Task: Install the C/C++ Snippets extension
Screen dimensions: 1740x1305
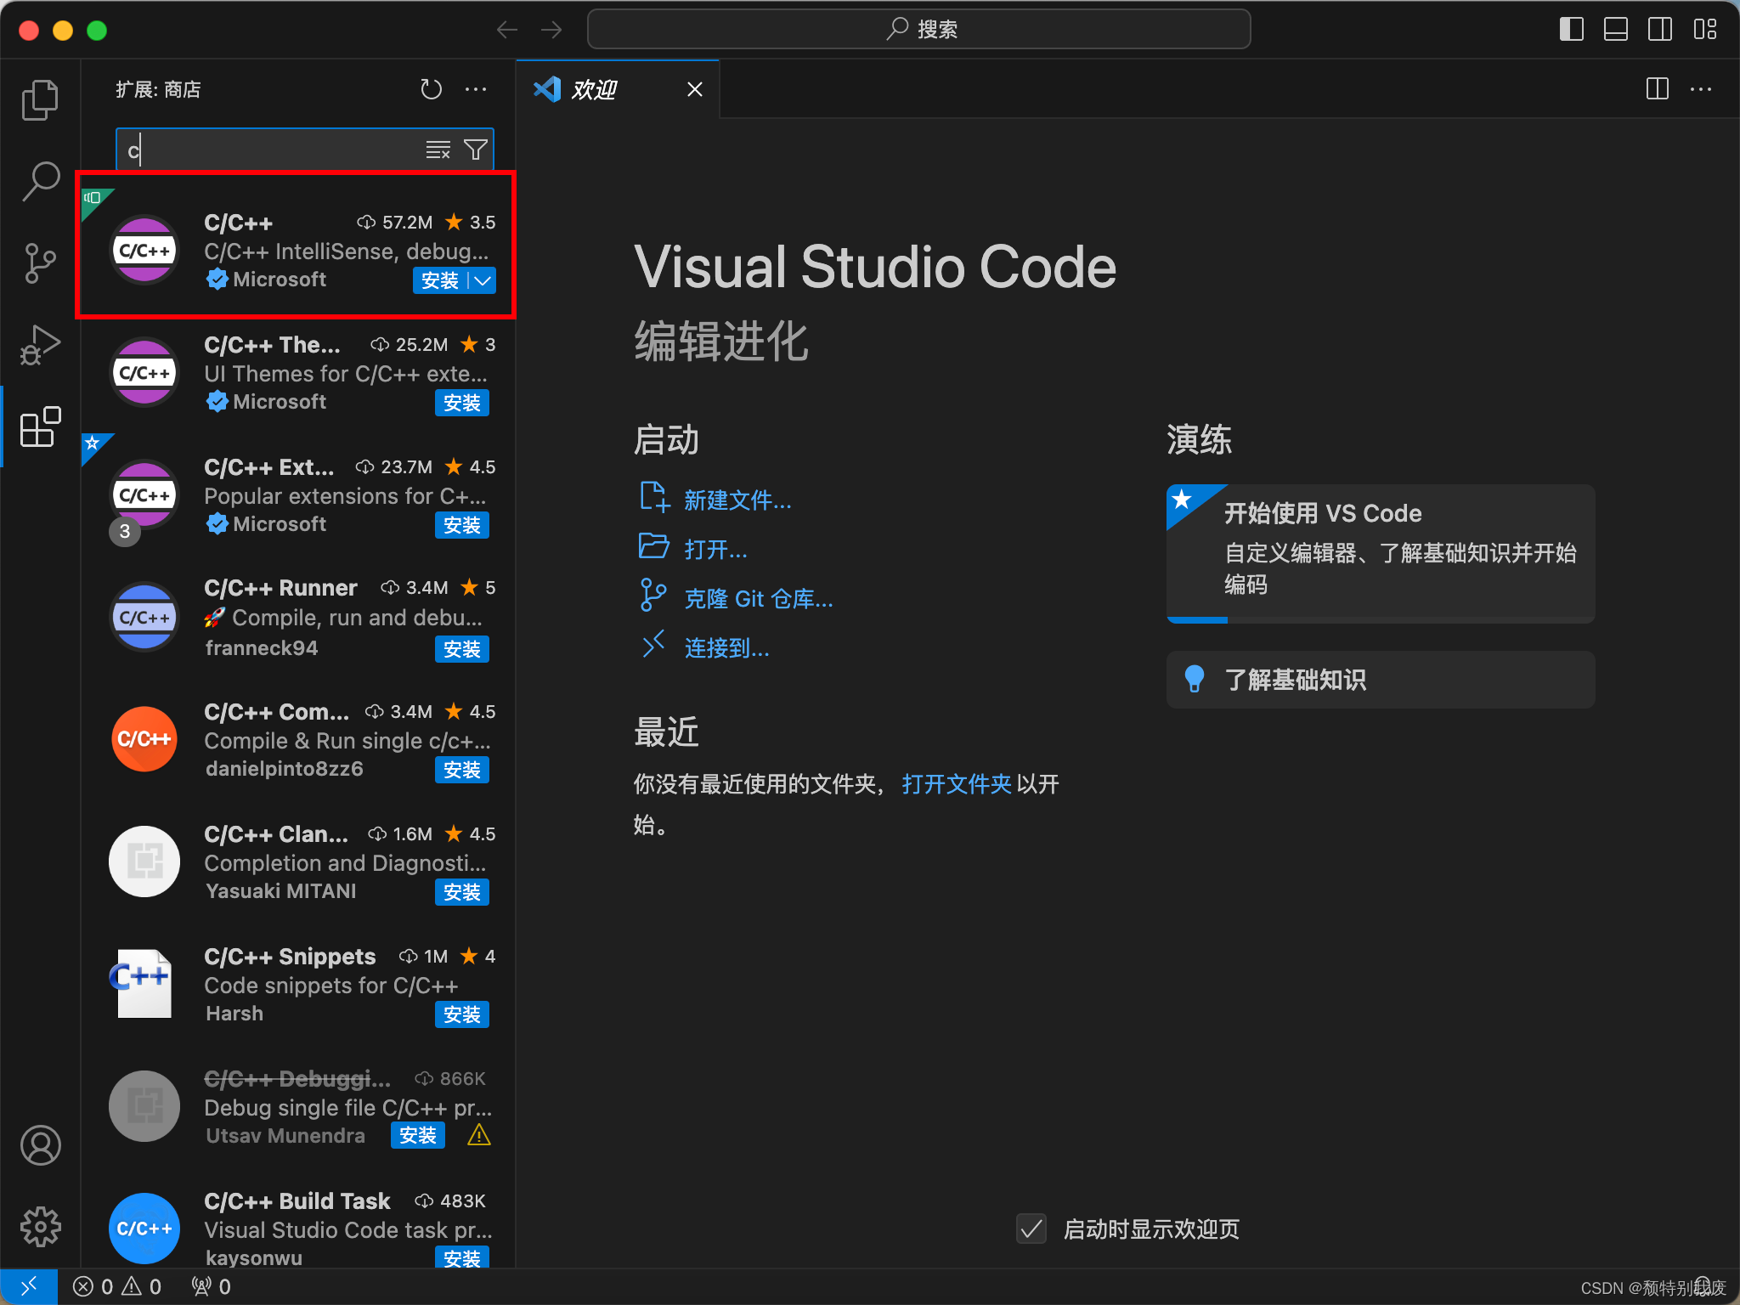Action: coord(462,1014)
